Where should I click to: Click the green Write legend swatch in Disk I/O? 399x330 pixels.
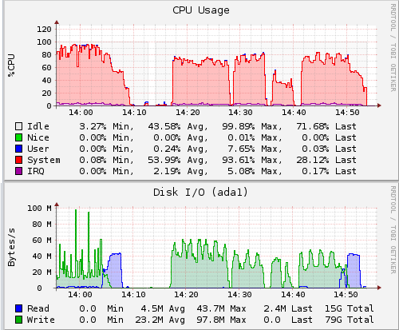click(18, 320)
